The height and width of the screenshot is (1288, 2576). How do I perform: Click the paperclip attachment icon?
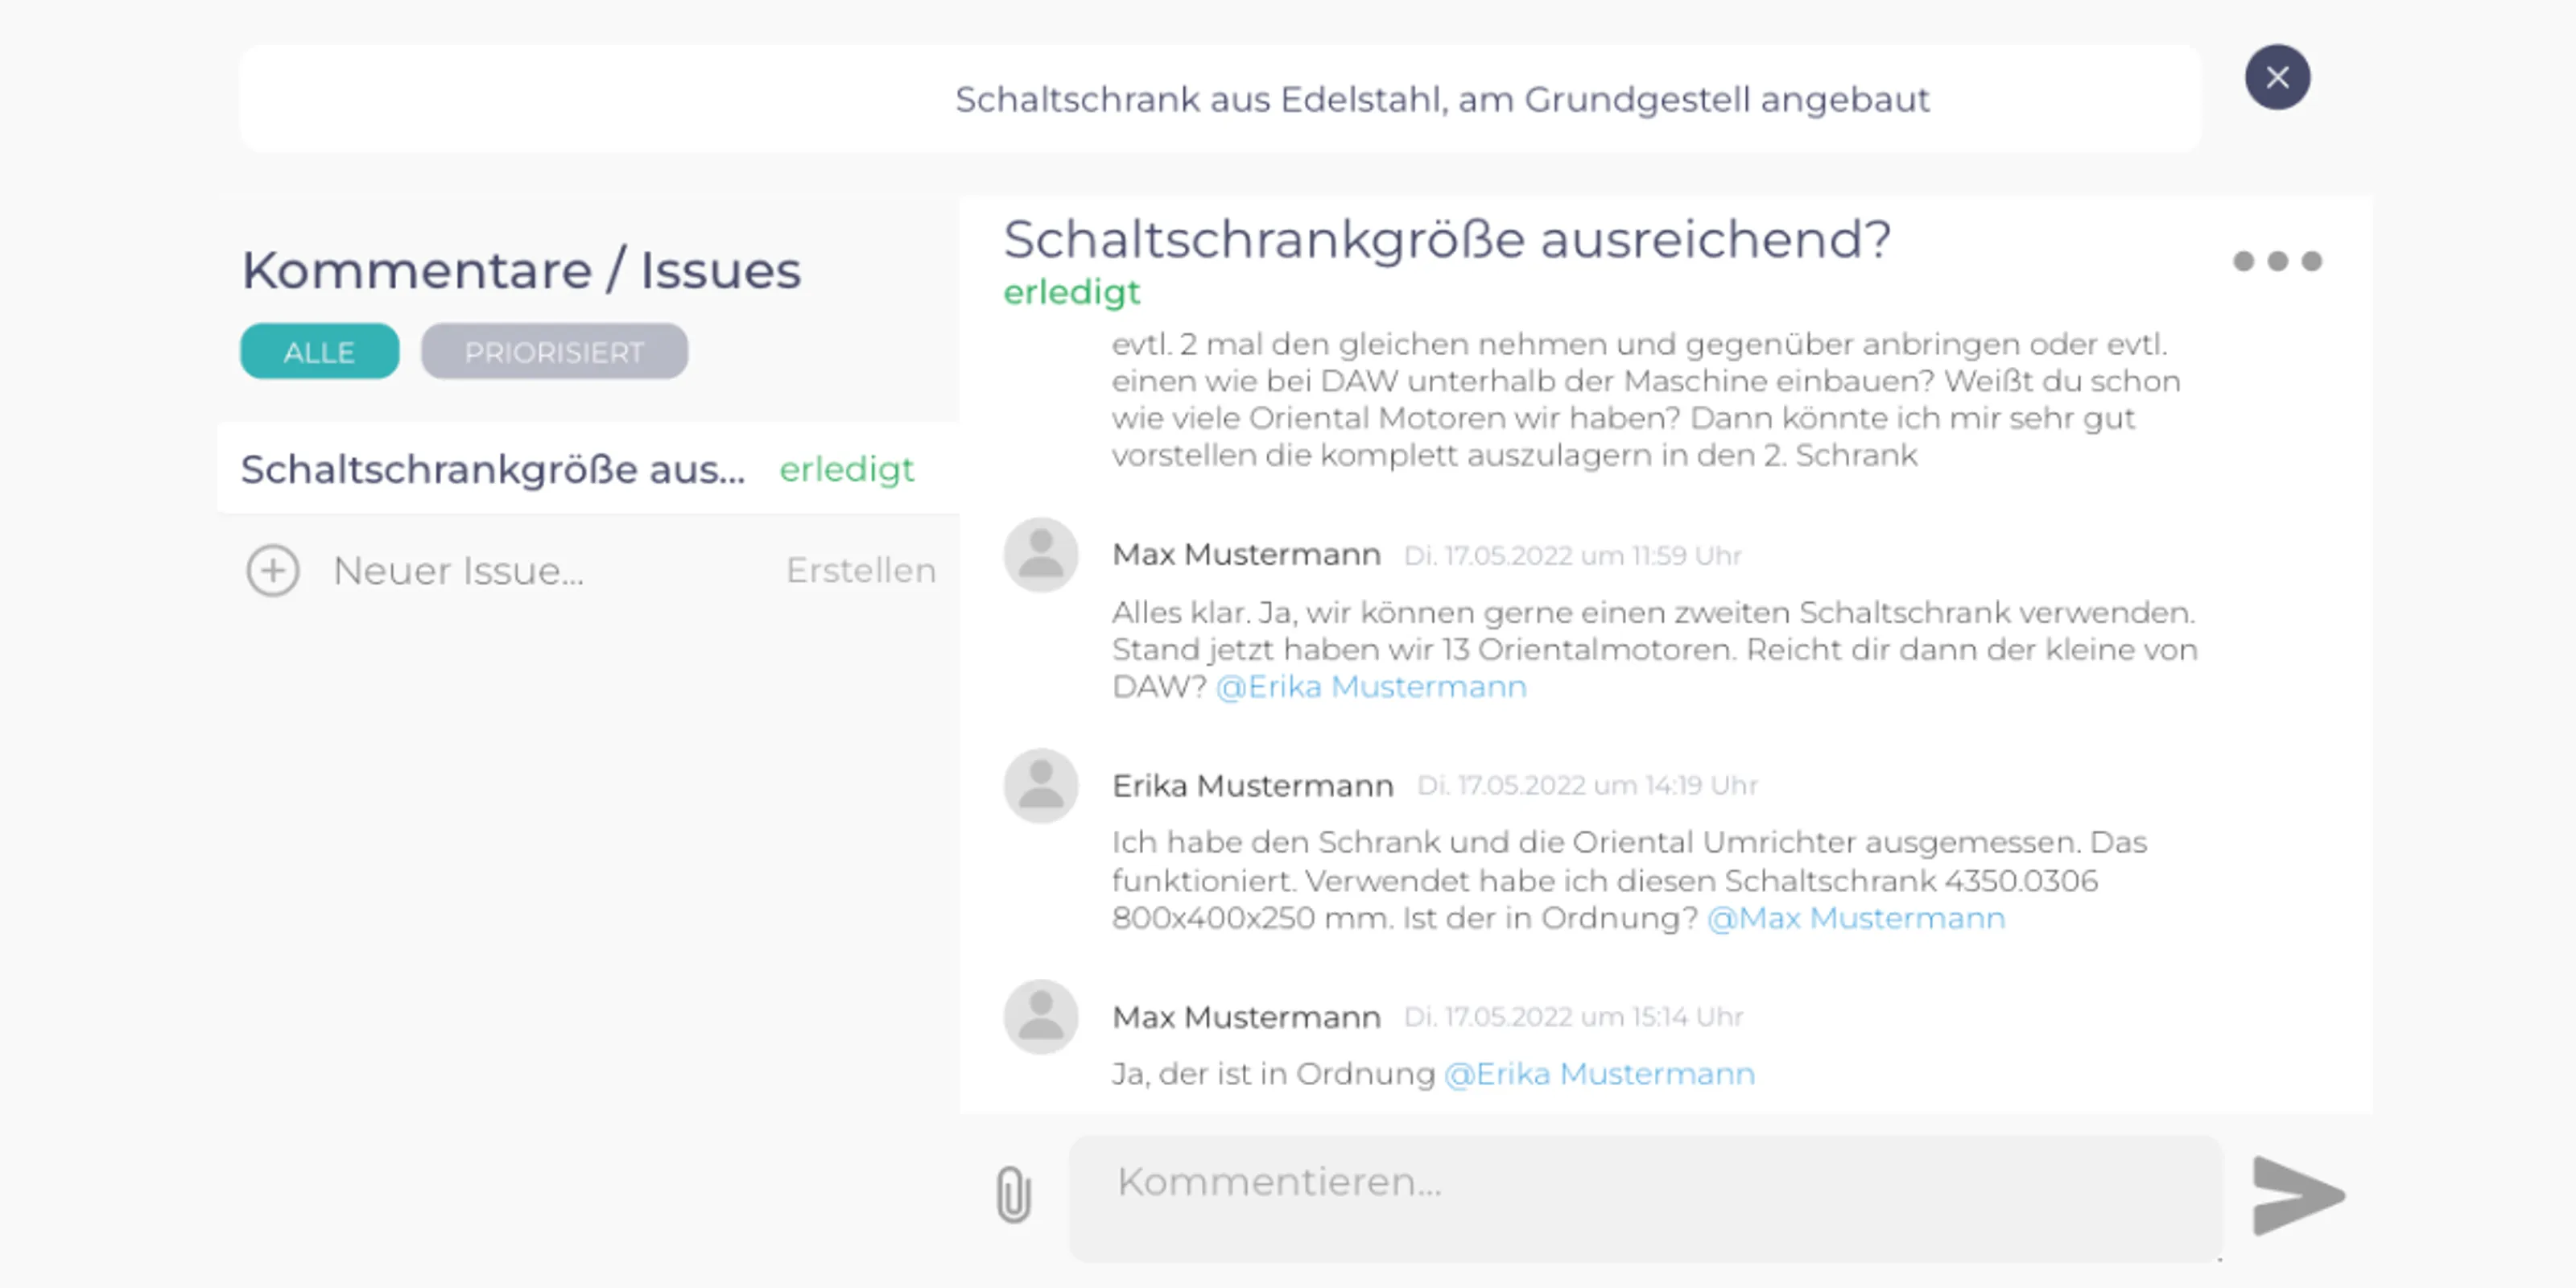tap(1013, 1194)
